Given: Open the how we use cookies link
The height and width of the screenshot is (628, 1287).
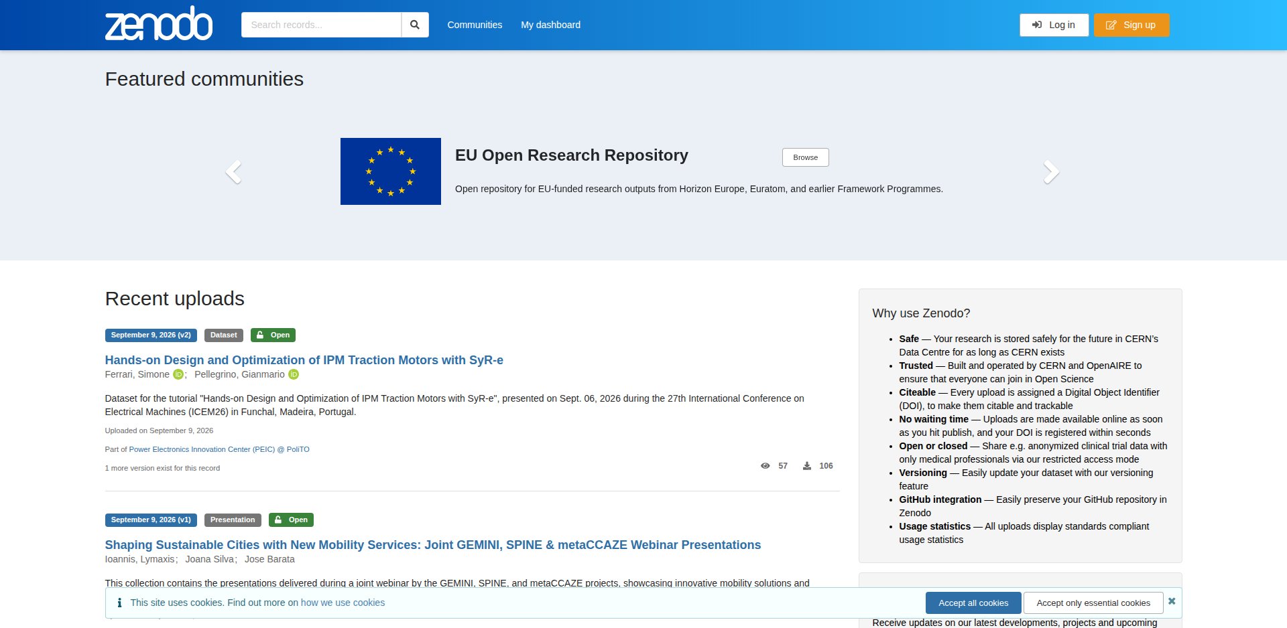Looking at the screenshot, I should pos(343,603).
